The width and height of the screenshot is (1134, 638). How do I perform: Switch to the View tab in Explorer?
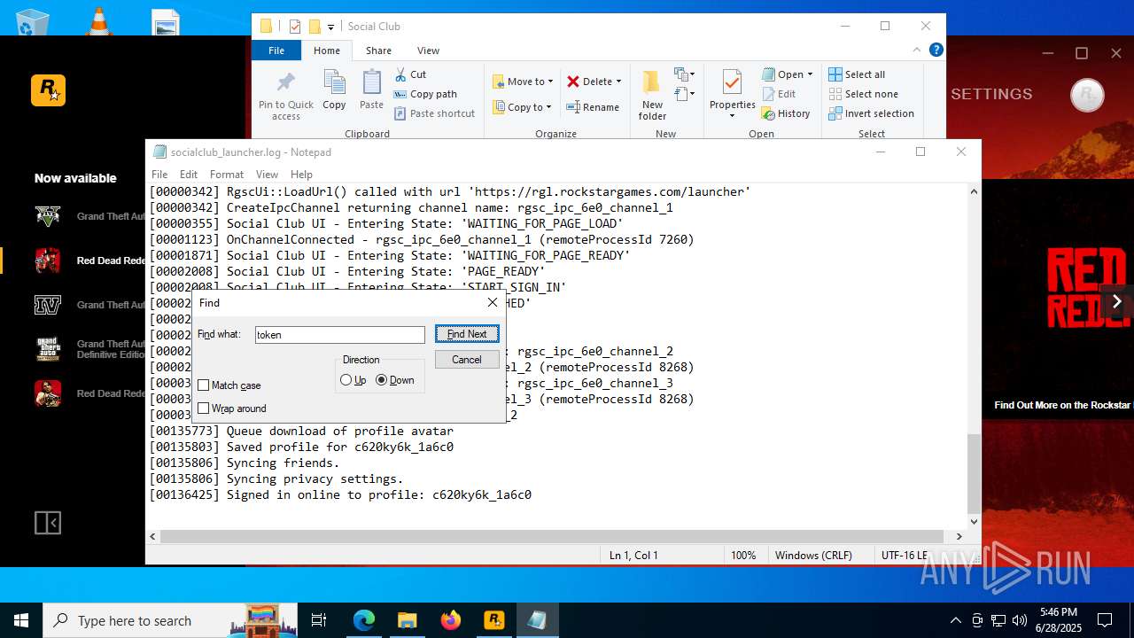coord(428,51)
